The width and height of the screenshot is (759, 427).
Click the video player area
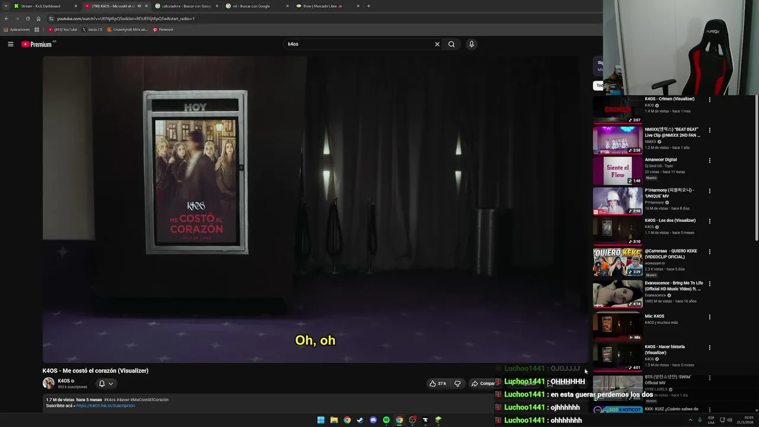pyautogui.click(x=315, y=209)
